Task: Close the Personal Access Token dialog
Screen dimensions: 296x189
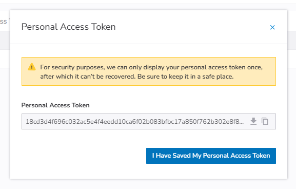Action: pos(272,27)
